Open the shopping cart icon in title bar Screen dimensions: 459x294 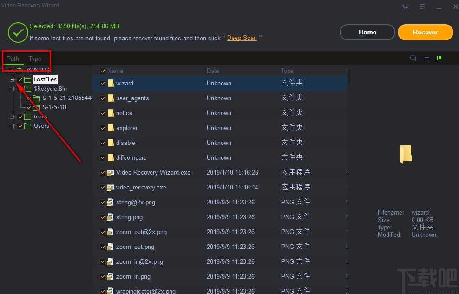click(406, 7)
